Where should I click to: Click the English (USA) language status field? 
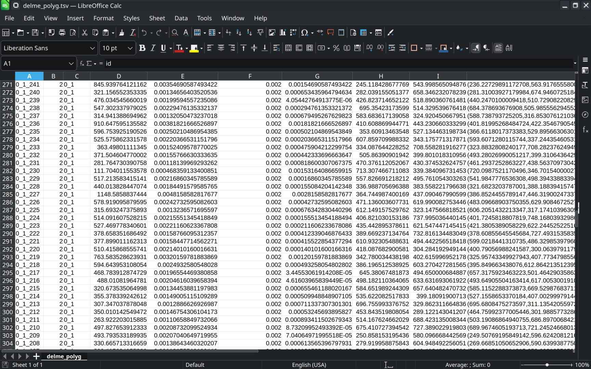[309, 365]
